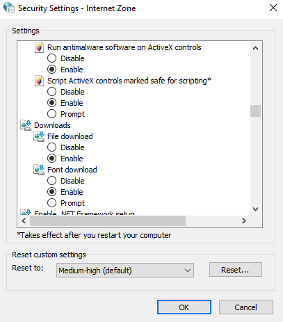Viewport: 283px width, 322px height.
Task: Click the Font download setting icon
Action: coord(39,170)
